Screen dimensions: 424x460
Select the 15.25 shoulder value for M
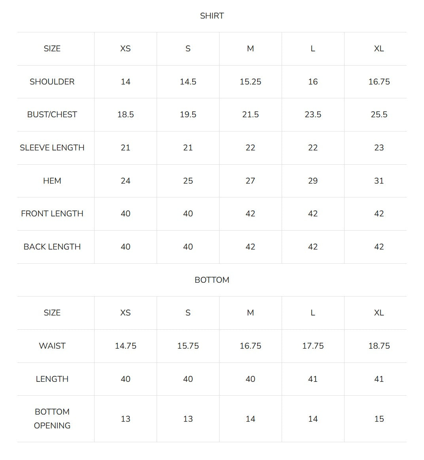tap(250, 82)
